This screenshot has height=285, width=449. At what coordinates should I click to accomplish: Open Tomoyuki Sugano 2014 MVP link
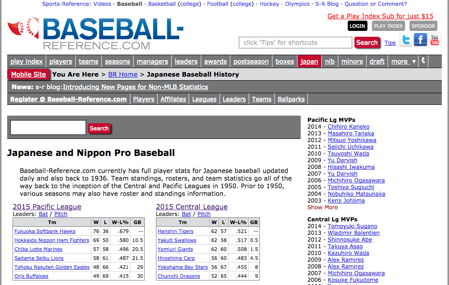[352, 226]
